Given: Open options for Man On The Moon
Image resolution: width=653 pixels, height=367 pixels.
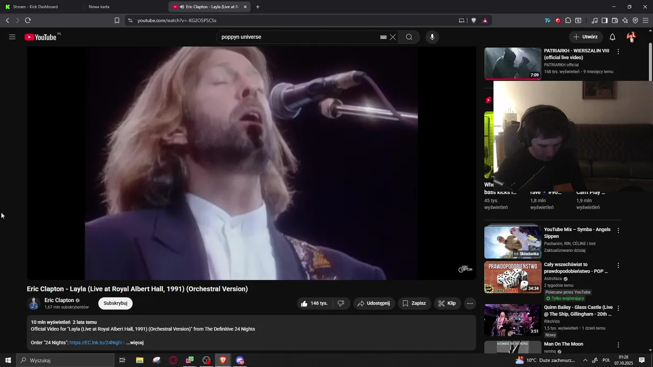Looking at the screenshot, I should (618, 345).
